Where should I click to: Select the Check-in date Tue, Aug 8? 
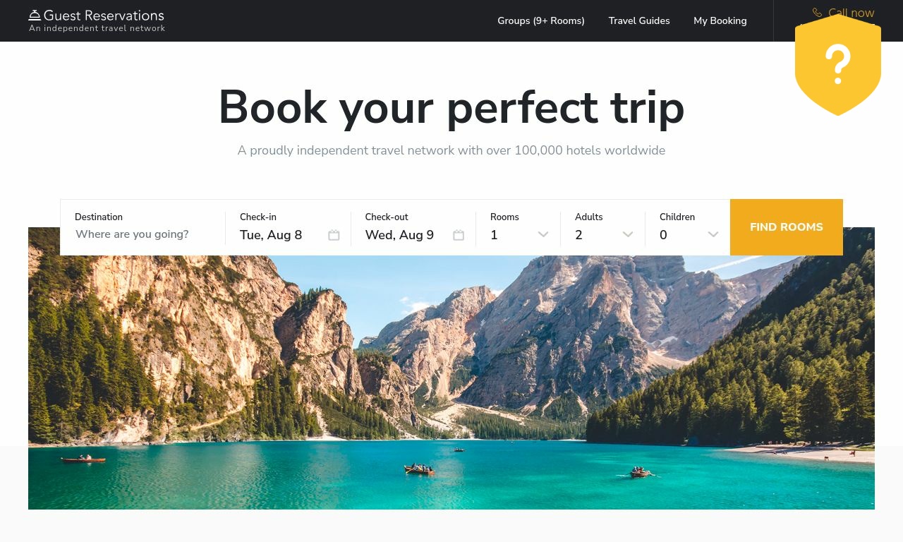pyautogui.click(x=271, y=235)
